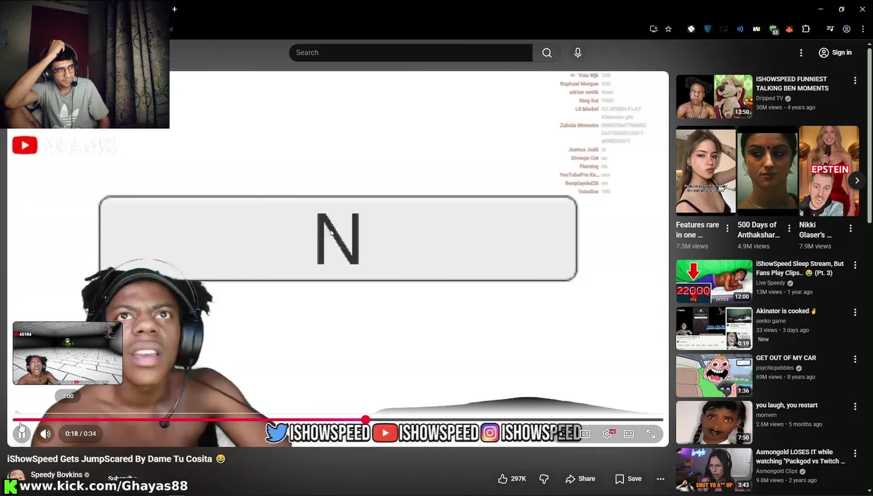Pause the video with the play/pause button
873x496 pixels.
point(21,433)
